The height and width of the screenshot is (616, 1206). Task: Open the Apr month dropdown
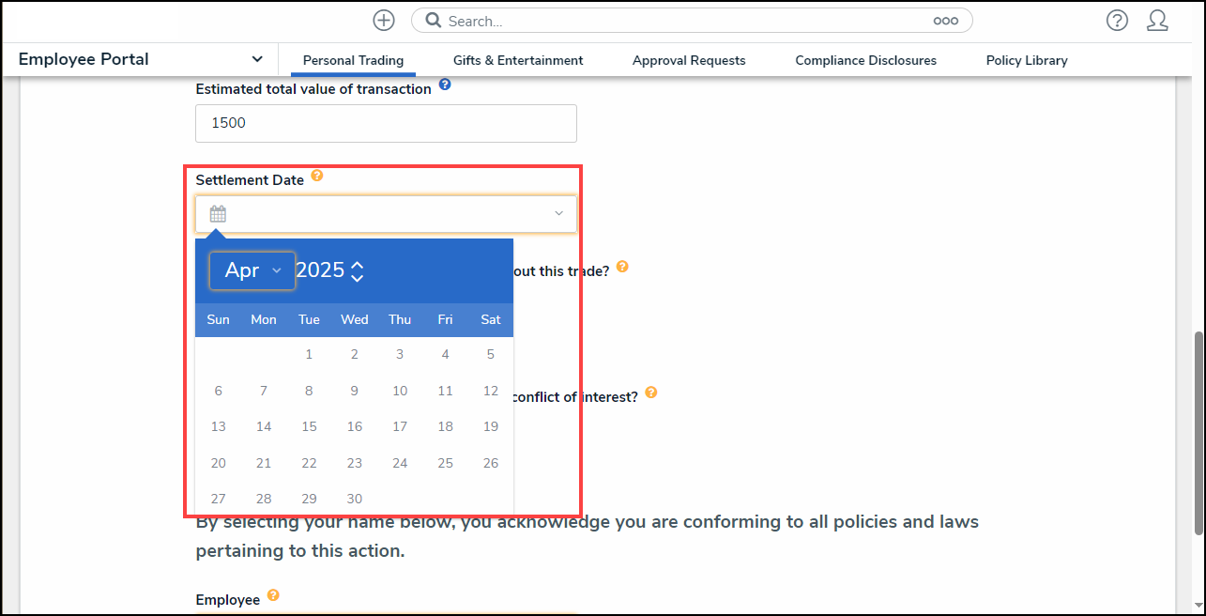click(x=252, y=270)
